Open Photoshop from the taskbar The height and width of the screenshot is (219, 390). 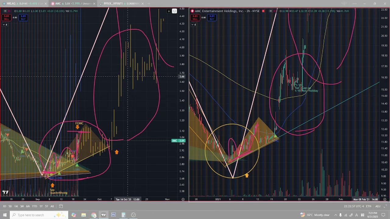113,215
